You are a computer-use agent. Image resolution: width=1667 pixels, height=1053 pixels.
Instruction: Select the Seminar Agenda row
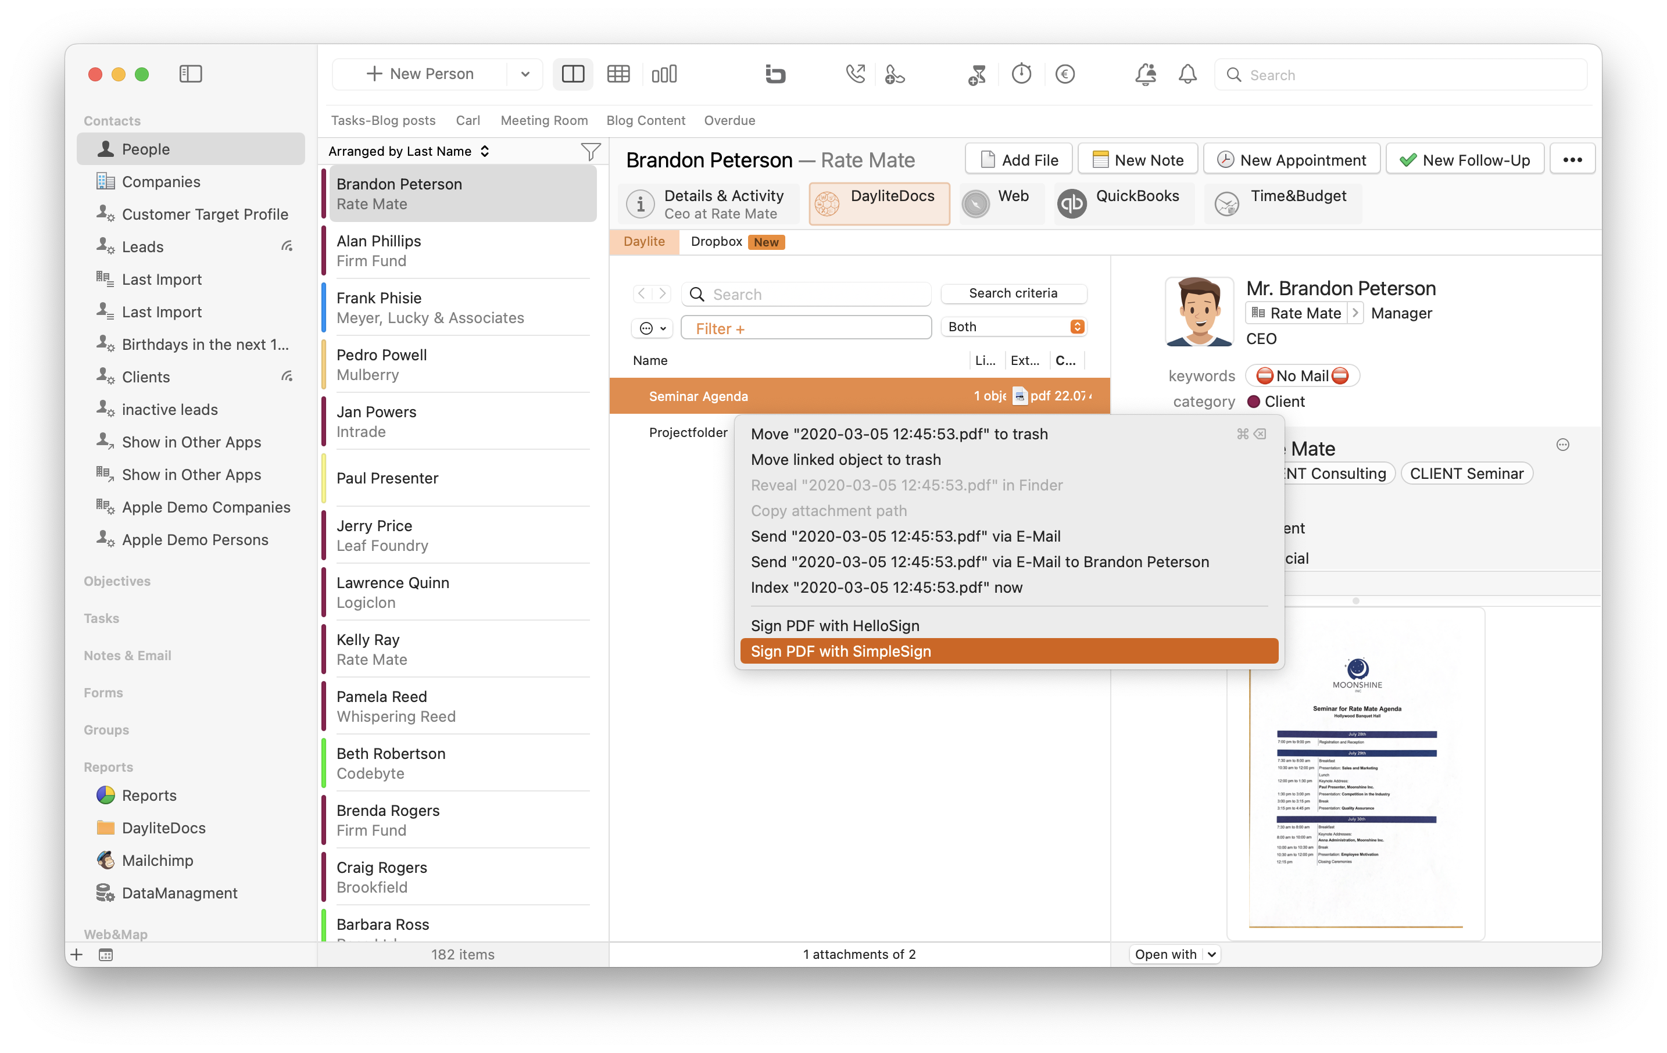pos(859,396)
